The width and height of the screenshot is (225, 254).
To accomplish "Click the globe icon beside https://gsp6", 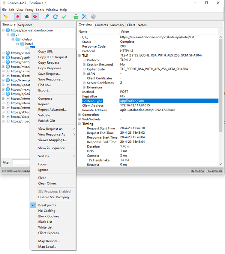I will (x=8, y=57).
